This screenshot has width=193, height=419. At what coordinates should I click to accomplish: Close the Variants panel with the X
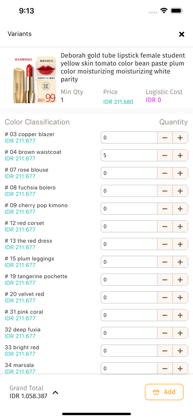(x=182, y=34)
